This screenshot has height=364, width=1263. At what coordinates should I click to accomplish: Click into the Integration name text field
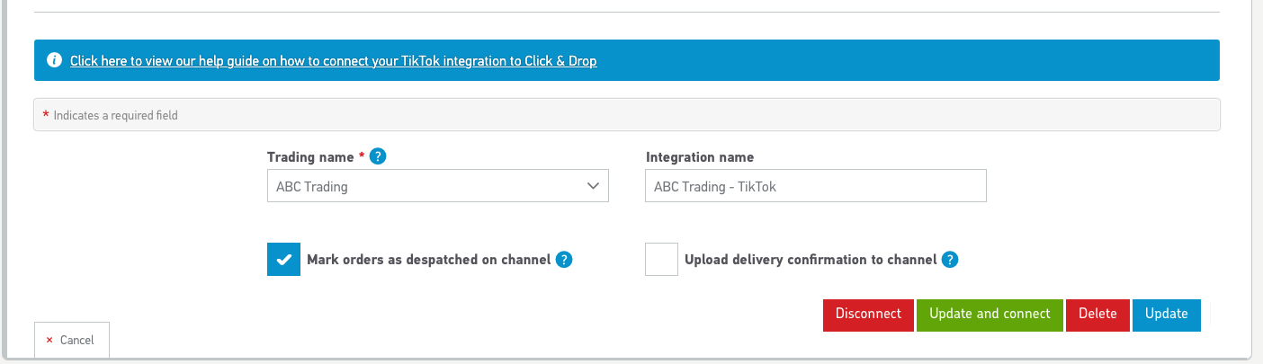click(815, 186)
